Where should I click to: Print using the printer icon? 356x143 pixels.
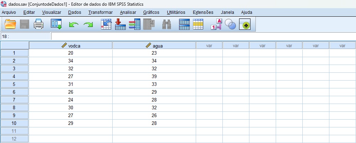38,24
